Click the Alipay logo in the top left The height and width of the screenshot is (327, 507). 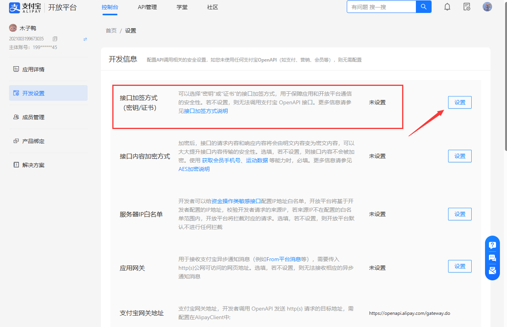pos(14,8)
